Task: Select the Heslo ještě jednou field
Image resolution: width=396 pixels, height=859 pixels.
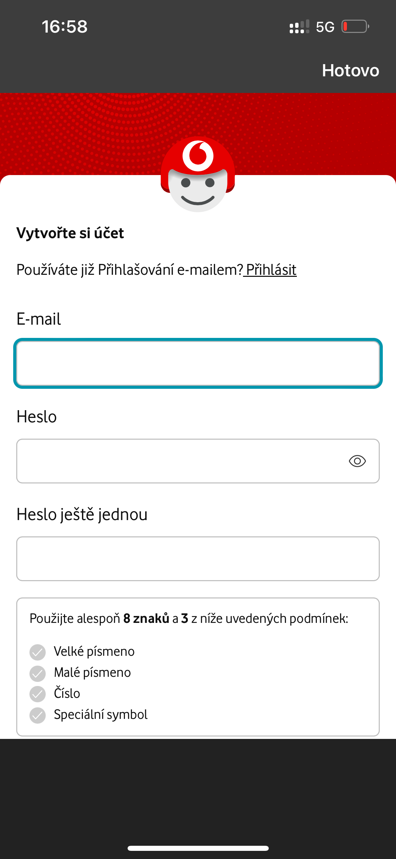Action: (x=198, y=559)
